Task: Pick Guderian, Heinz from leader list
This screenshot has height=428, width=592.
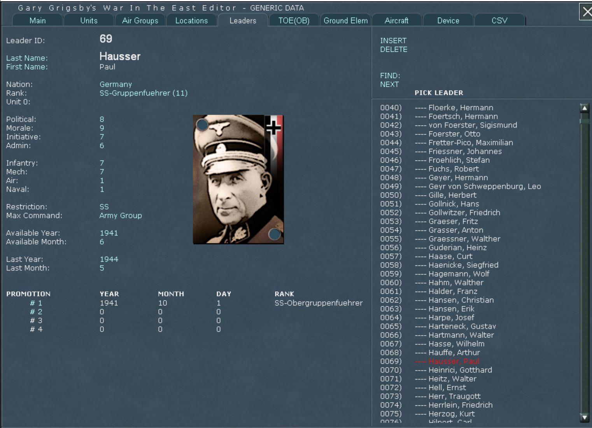Action: click(450, 248)
